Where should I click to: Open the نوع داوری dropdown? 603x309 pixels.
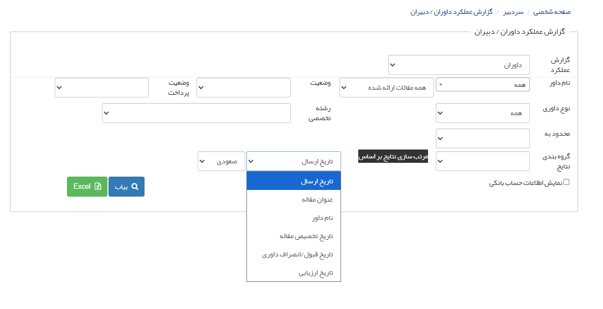click(x=482, y=113)
